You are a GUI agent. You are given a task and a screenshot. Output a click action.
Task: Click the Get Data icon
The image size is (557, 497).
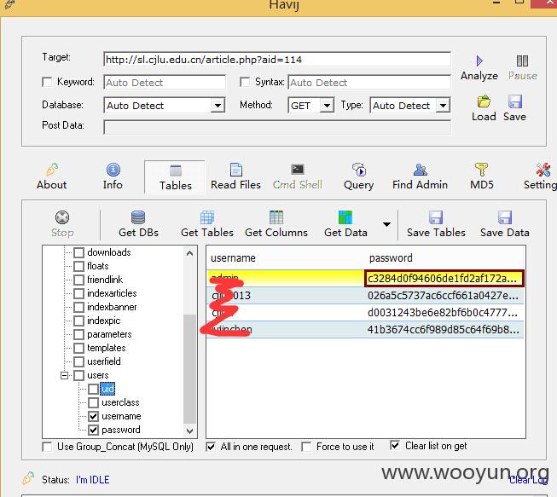pyautogui.click(x=345, y=217)
